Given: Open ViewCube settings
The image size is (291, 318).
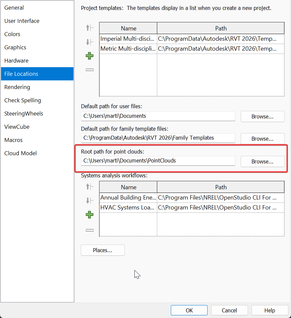Looking at the screenshot, I should pyautogui.click(x=37, y=127).
